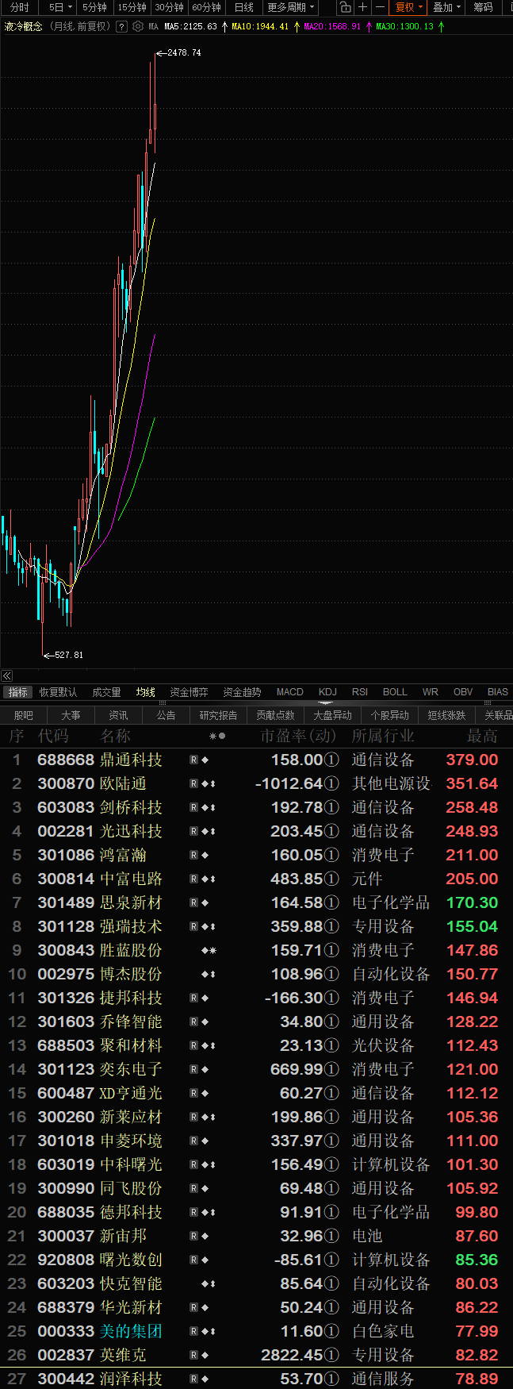Switch to 日线 daily tab
The image size is (513, 1389).
[x=244, y=7]
